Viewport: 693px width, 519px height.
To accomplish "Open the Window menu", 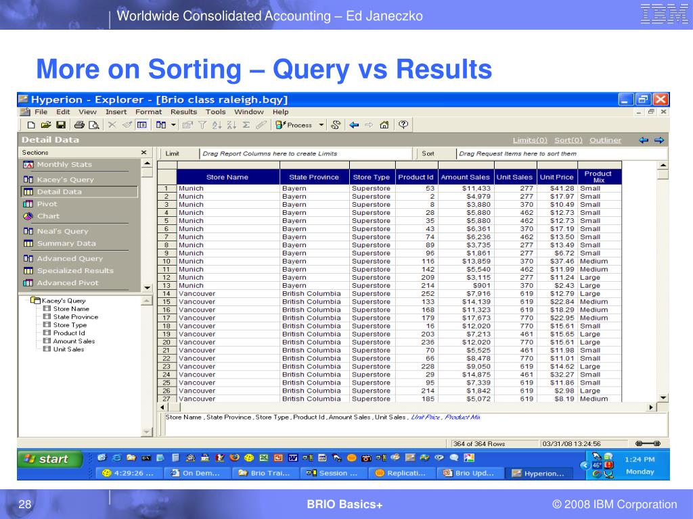I will coord(249,112).
